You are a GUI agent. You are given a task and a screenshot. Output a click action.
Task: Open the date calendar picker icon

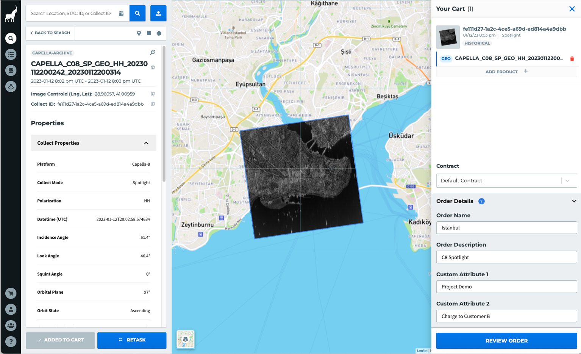click(x=121, y=13)
